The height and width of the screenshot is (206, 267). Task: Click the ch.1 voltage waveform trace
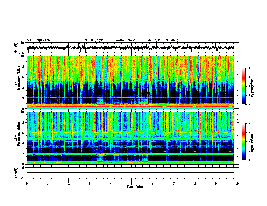(130, 48)
